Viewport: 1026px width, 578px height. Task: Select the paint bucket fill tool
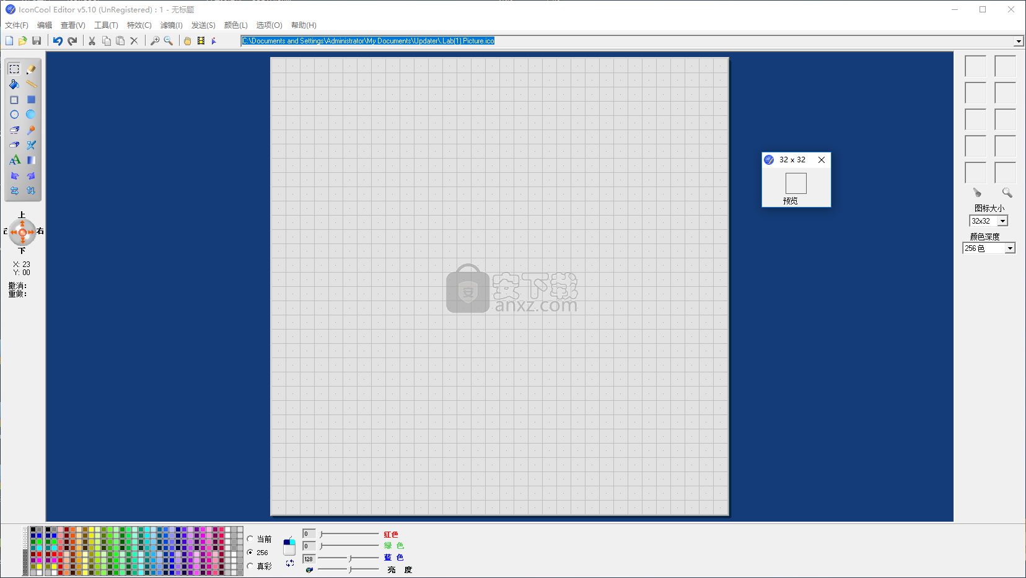click(x=14, y=84)
